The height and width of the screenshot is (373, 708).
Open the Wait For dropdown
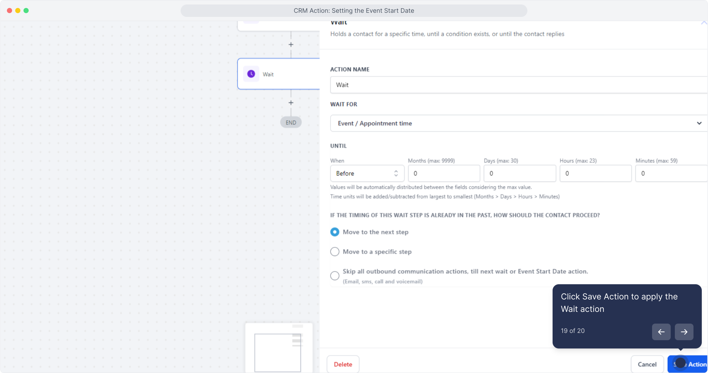515,123
